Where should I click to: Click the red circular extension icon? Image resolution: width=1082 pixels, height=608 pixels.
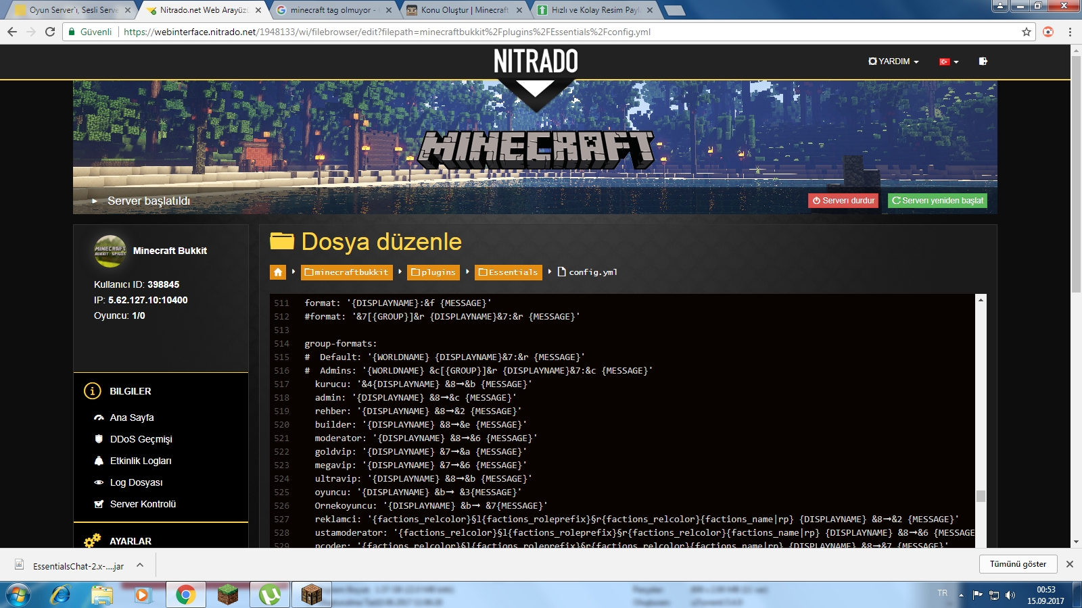[x=1048, y=32]
